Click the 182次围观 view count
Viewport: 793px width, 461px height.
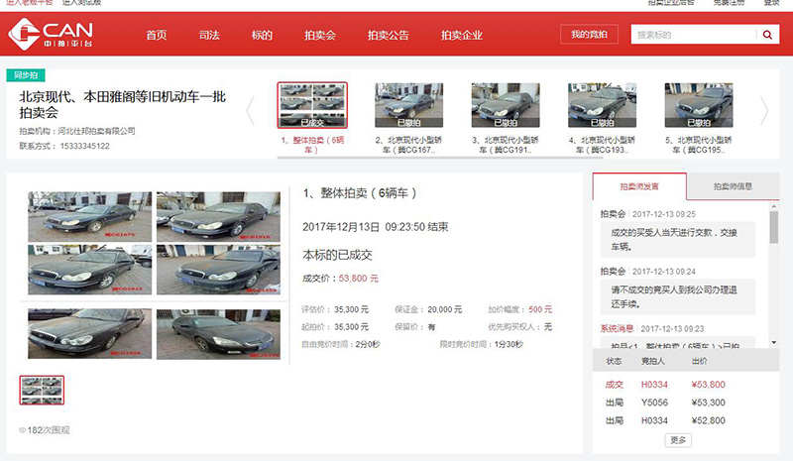pyautogui.click(x=49, y=430)
